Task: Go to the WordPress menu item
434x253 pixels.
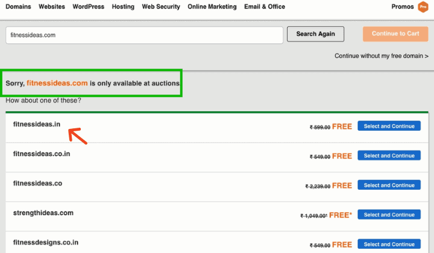Action: point(88,7)
